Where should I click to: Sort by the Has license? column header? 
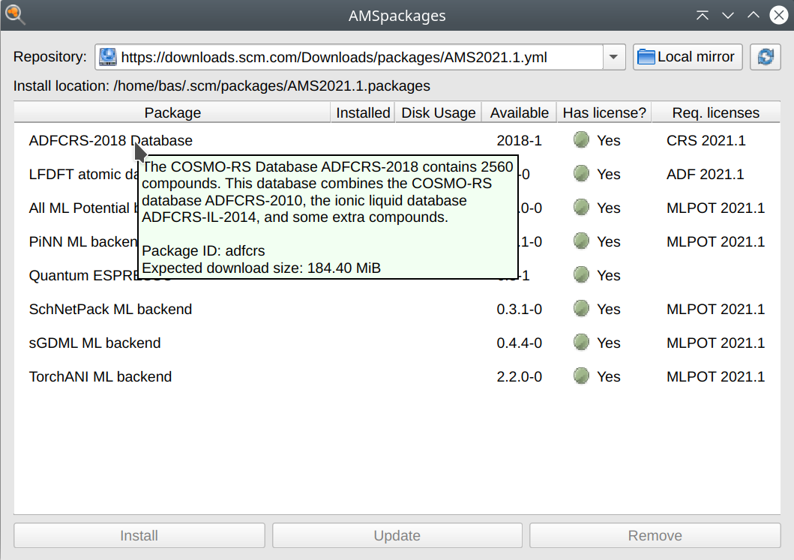tap(604, 112)
